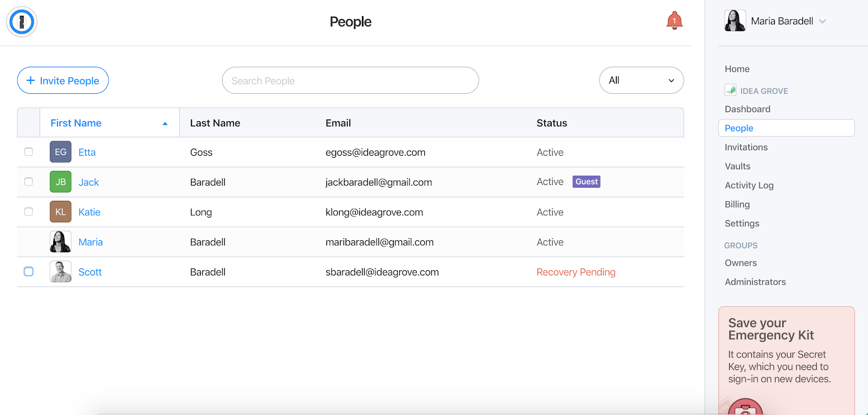Click the jackbaradell@gmail.com email
This screenshot has height=415, width=868.
tap(379, 182)
